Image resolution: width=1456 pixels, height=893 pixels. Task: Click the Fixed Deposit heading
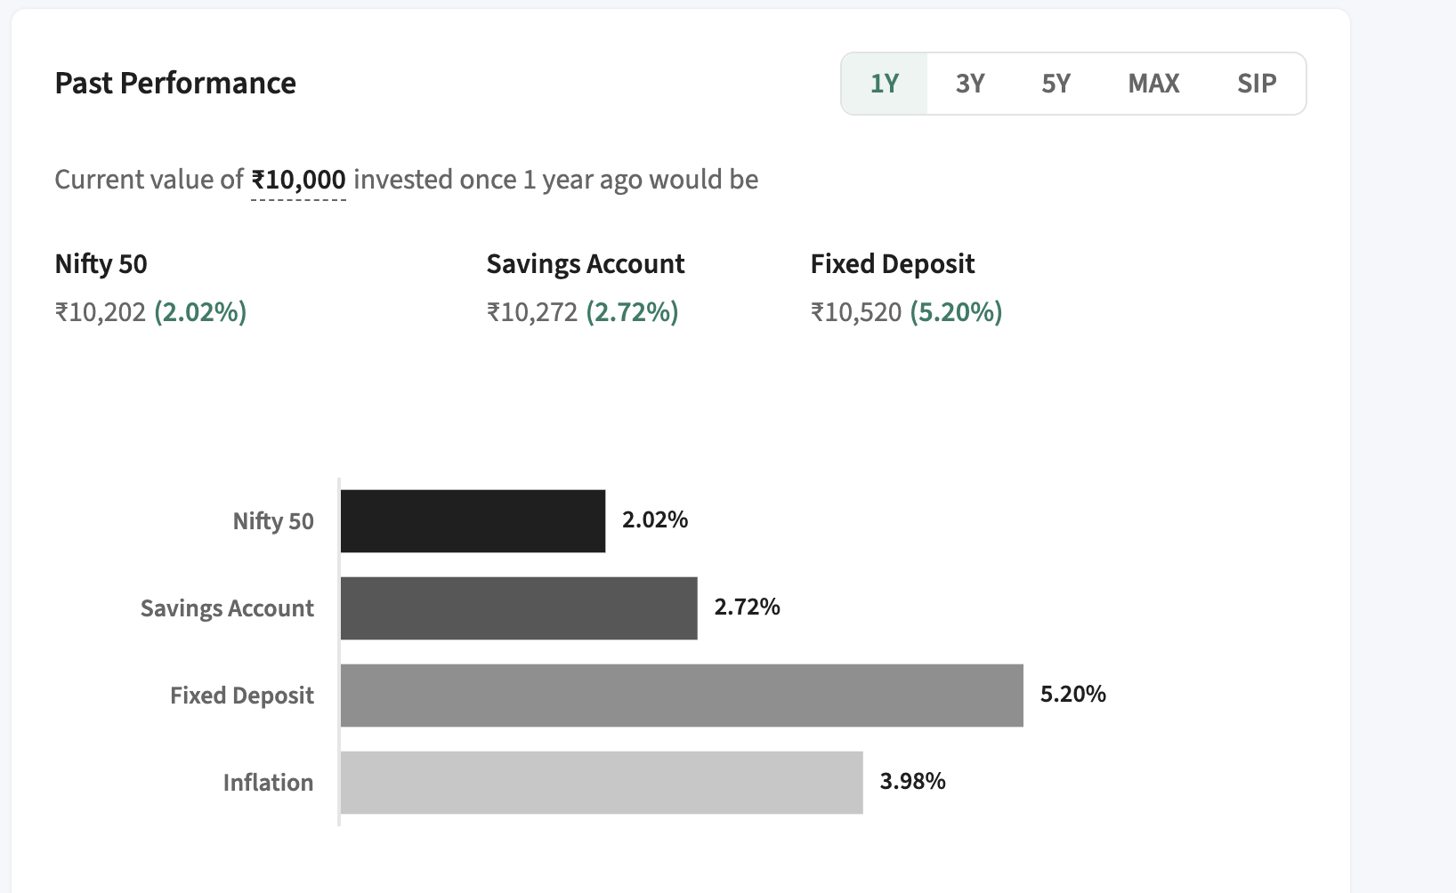click(x=893, y=264)
